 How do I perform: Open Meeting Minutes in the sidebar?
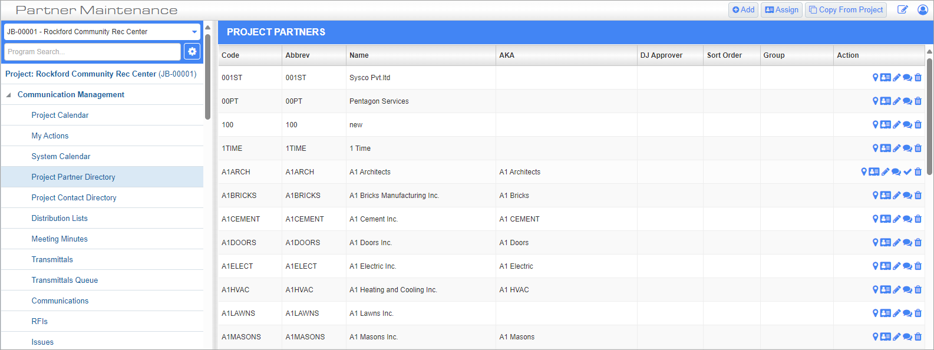[x=60, y=239]
